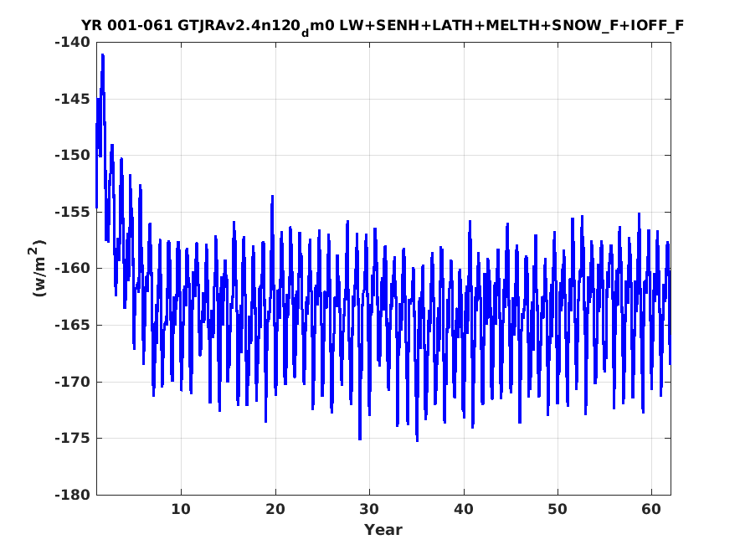The width and height of the screenshot is (740, 555).
Task: Click x-axis tick label 10
Action: click(x=181, y=509)
